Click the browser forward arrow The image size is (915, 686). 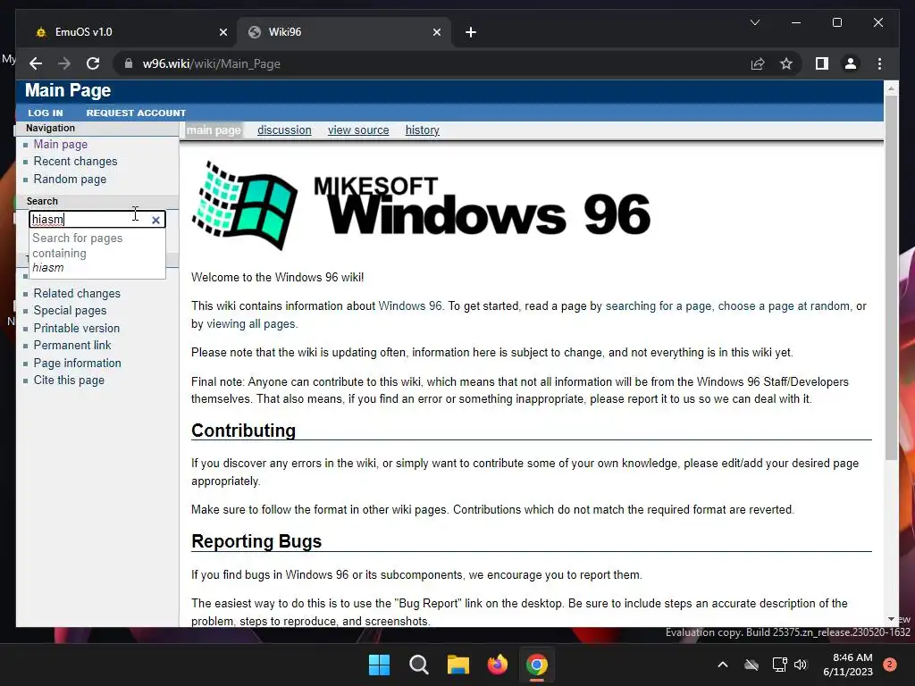tap(64, 63)
